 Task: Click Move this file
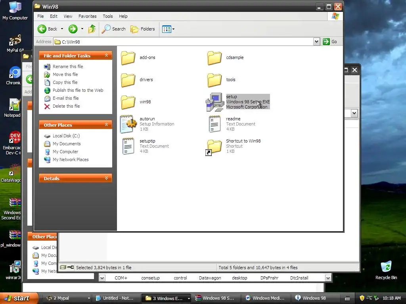click(x=65, y=74)
